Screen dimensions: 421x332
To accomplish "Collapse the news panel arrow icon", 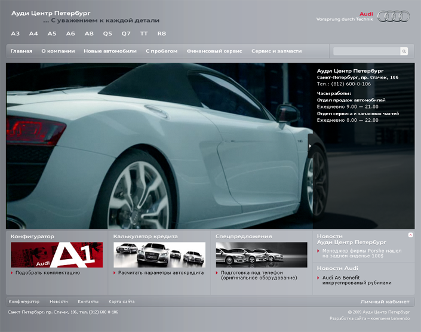I will click(410, 235).
